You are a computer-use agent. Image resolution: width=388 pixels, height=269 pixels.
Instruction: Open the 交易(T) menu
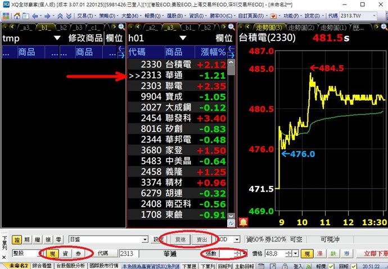click(85, 16)
